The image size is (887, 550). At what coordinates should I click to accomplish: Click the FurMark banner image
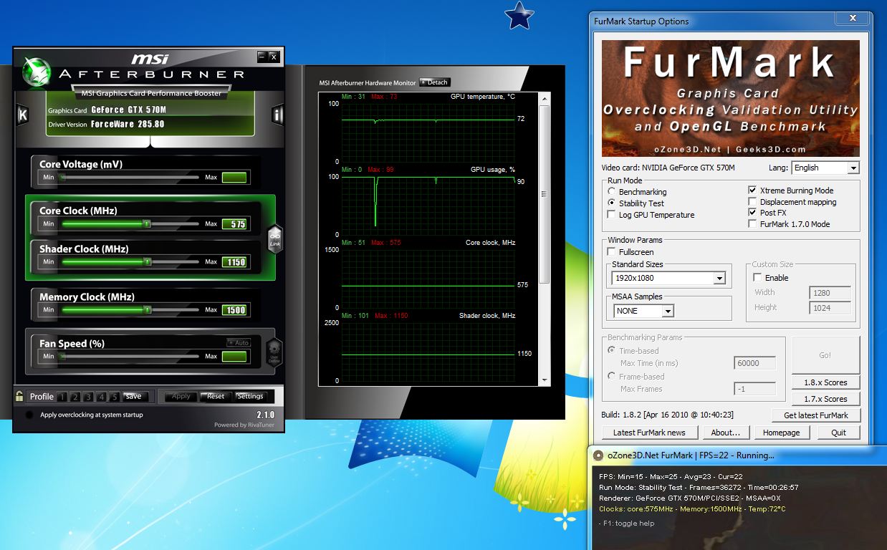click(730, 98)
